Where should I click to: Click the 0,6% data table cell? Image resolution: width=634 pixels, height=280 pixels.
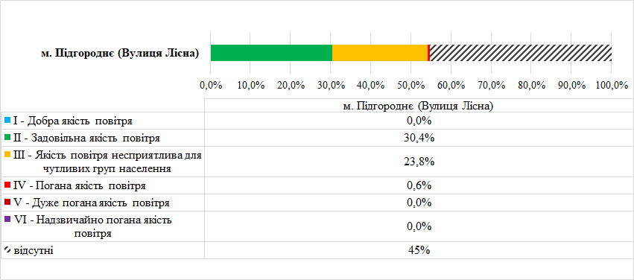[x=419, y=185]
